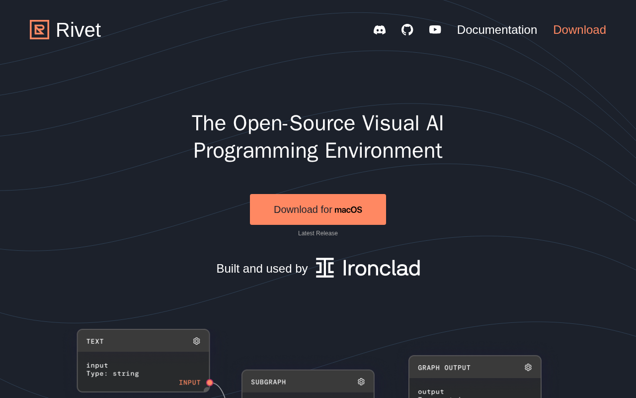Click the Ironclad logo

(x=368, y=268)
